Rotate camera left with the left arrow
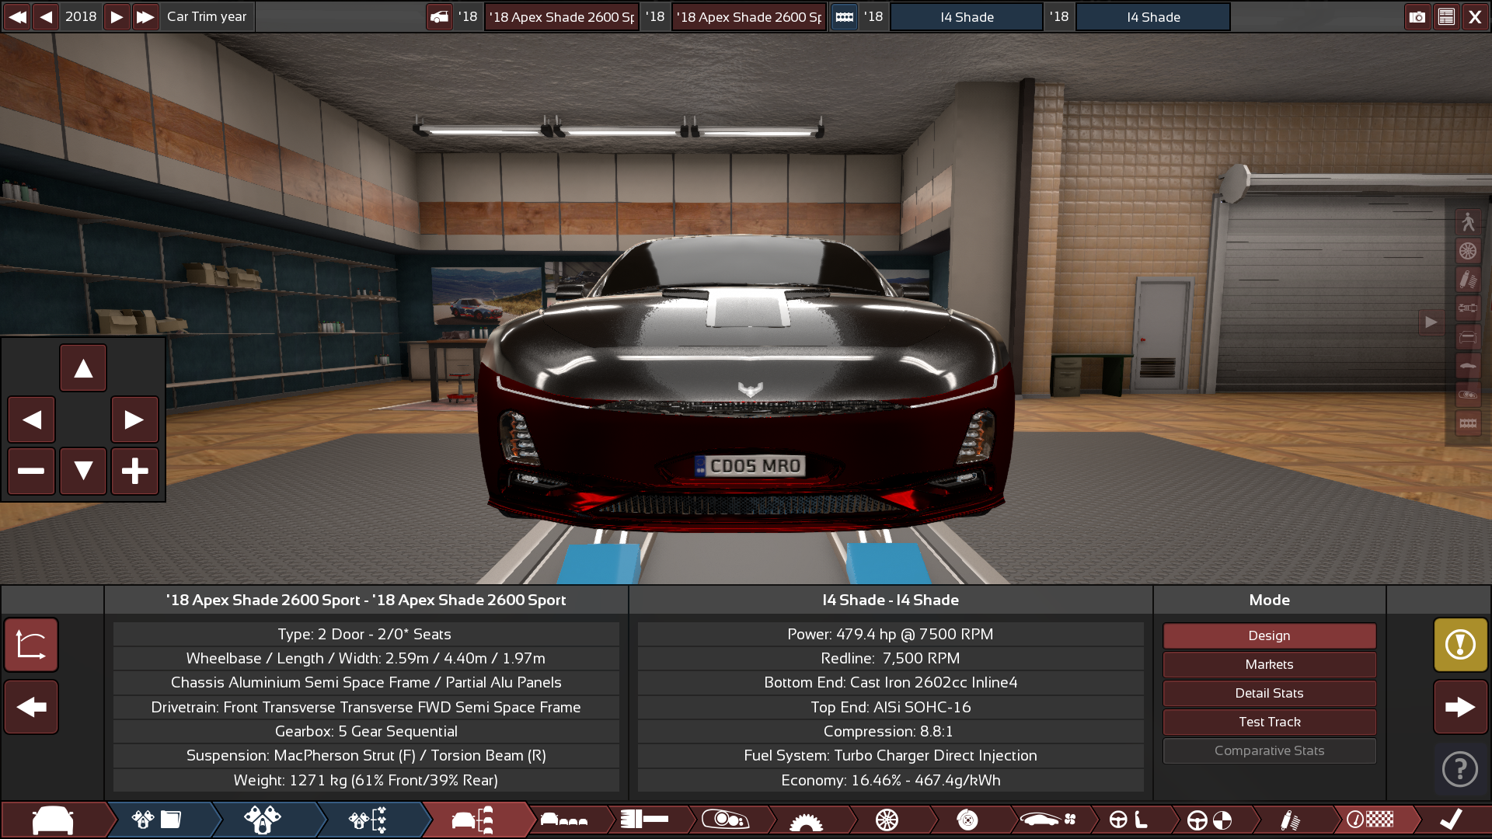This screenshot has width=1492, height=839. click(x=32, y=419)
